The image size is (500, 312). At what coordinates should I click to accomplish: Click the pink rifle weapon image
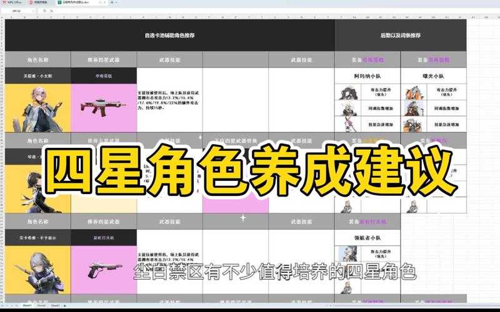[x=104, y=108]
